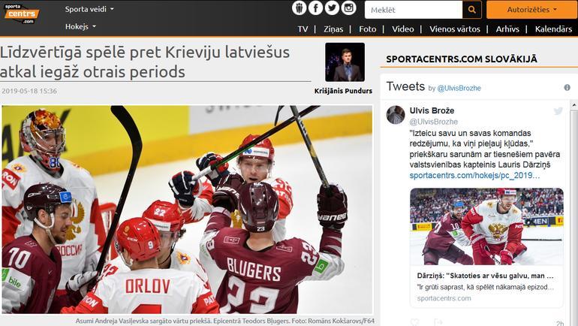
Task: Open the Video menu item
Action: 402,29
